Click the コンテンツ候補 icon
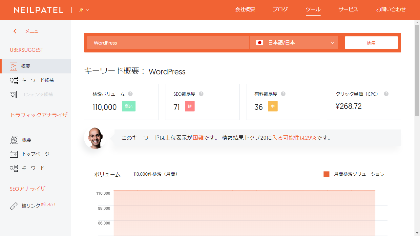Viewport: 420px width, 236px height. point(13,94)
